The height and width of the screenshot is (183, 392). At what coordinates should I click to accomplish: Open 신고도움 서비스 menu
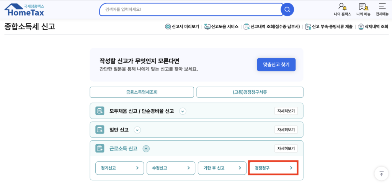point(222,27)
